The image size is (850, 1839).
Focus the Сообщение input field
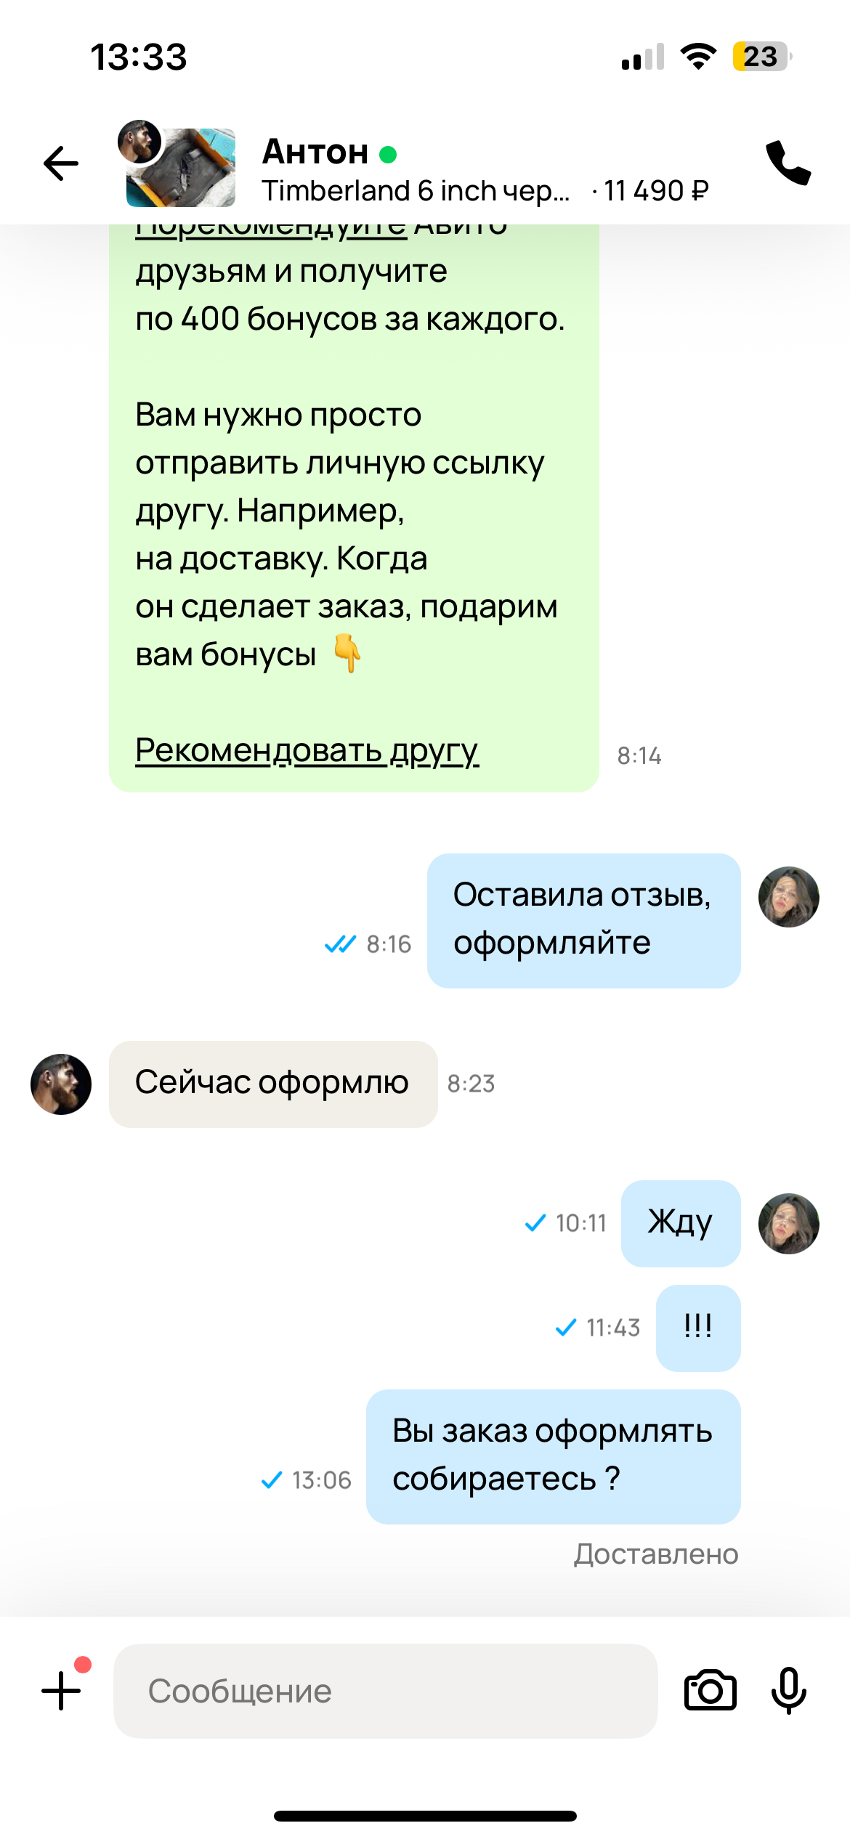[x=385, y=1690]
